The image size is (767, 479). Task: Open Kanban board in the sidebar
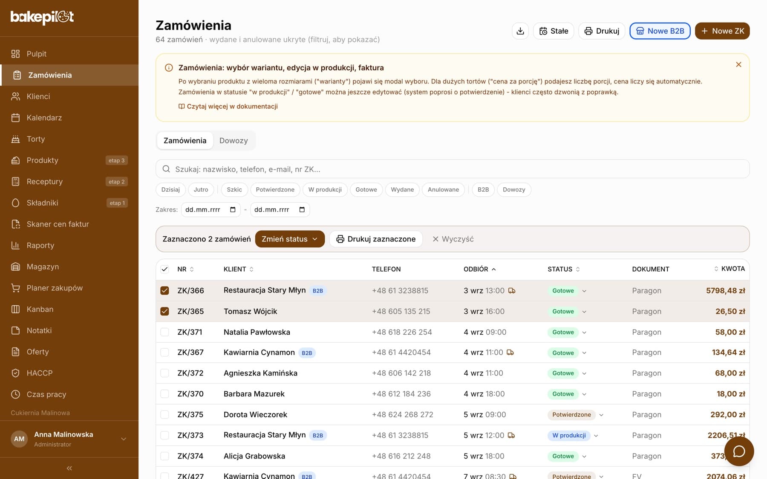(69, 310)
